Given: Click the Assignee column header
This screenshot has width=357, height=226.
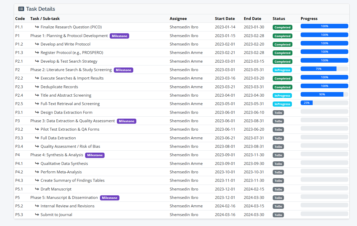Looking at the screenshot, I should tap(178, 18).
